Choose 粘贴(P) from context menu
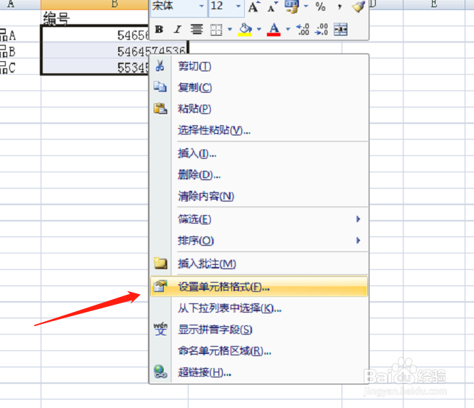The width and height of the screenshot is (474, 408). click(259, 108)
